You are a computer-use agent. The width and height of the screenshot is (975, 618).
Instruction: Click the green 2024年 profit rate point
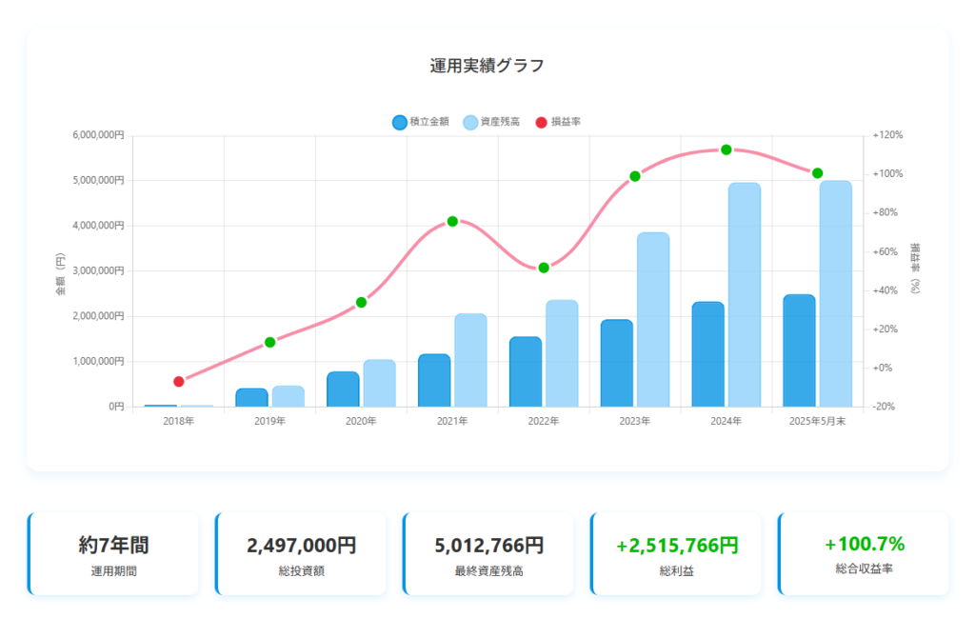(726, 150)
